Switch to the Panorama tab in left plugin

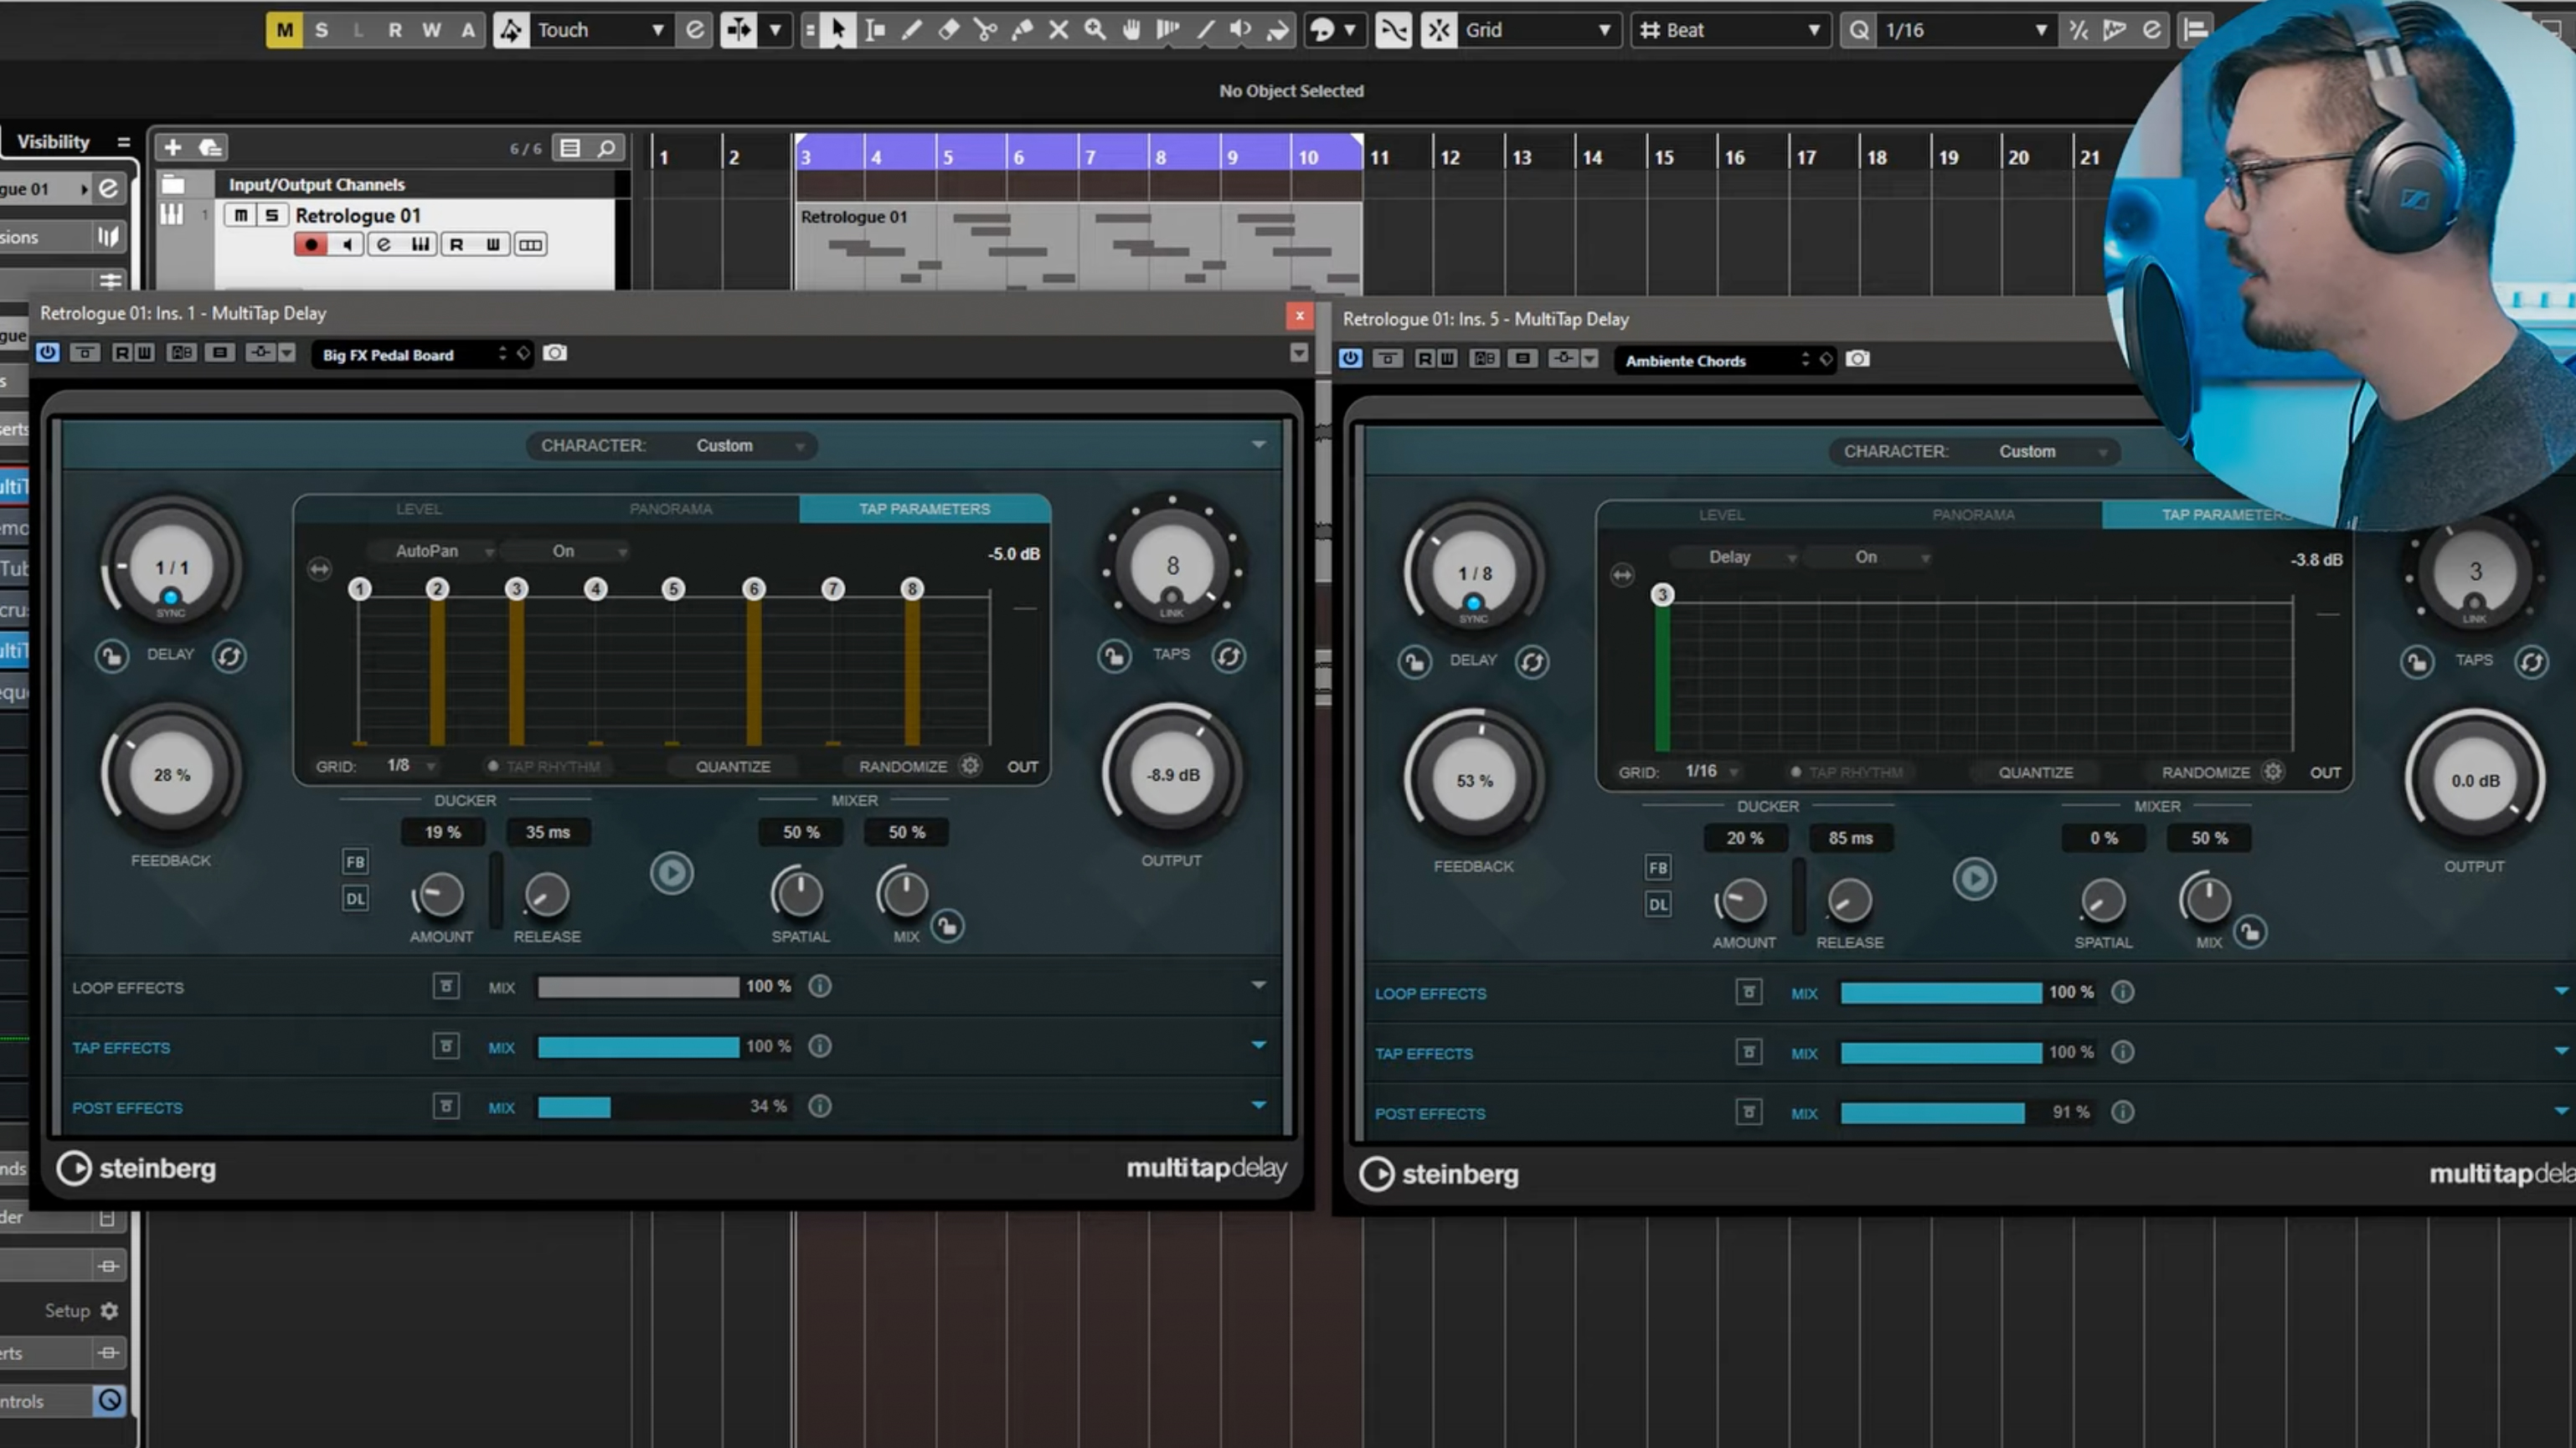point(670,509)
